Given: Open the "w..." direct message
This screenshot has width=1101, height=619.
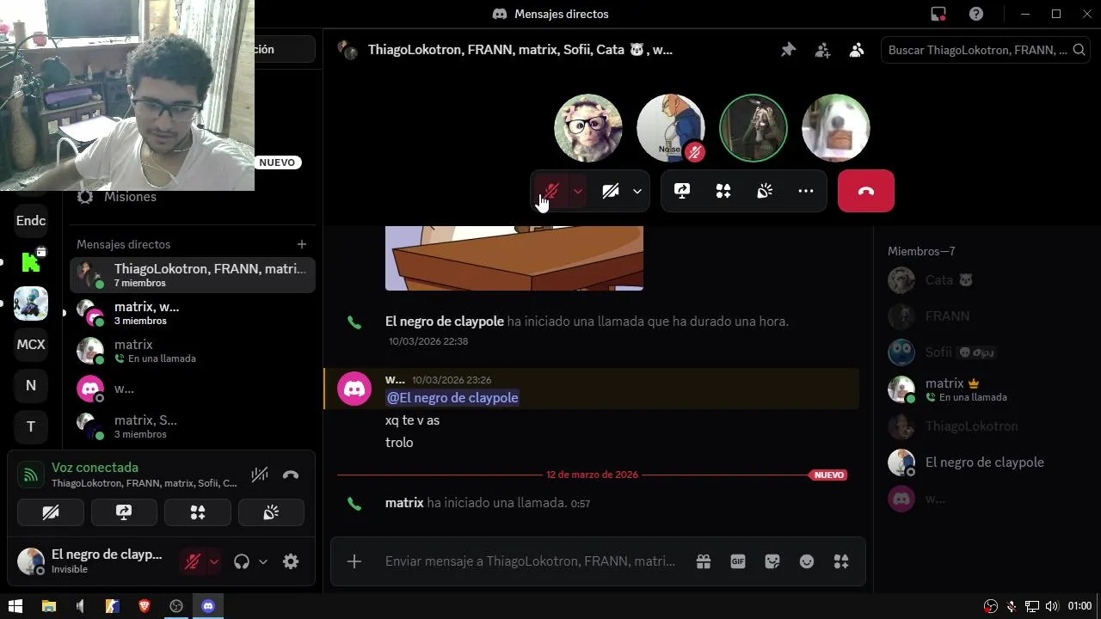Looking at the screenshot, I should [193, 389].
